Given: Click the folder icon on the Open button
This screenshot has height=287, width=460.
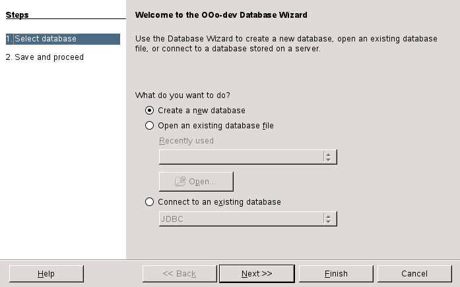Looking at the screenshot, I should (x=180, y=182).
